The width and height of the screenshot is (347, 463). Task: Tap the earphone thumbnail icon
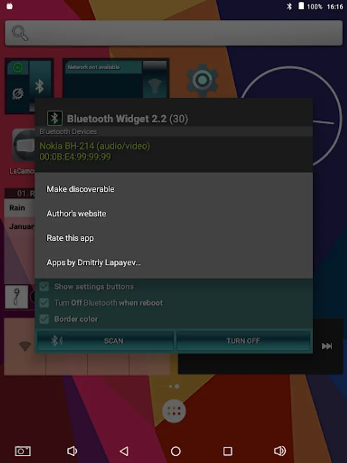[x=16, y=297]
